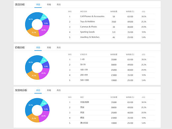Click price range '100-199' cell

point(84,70)
